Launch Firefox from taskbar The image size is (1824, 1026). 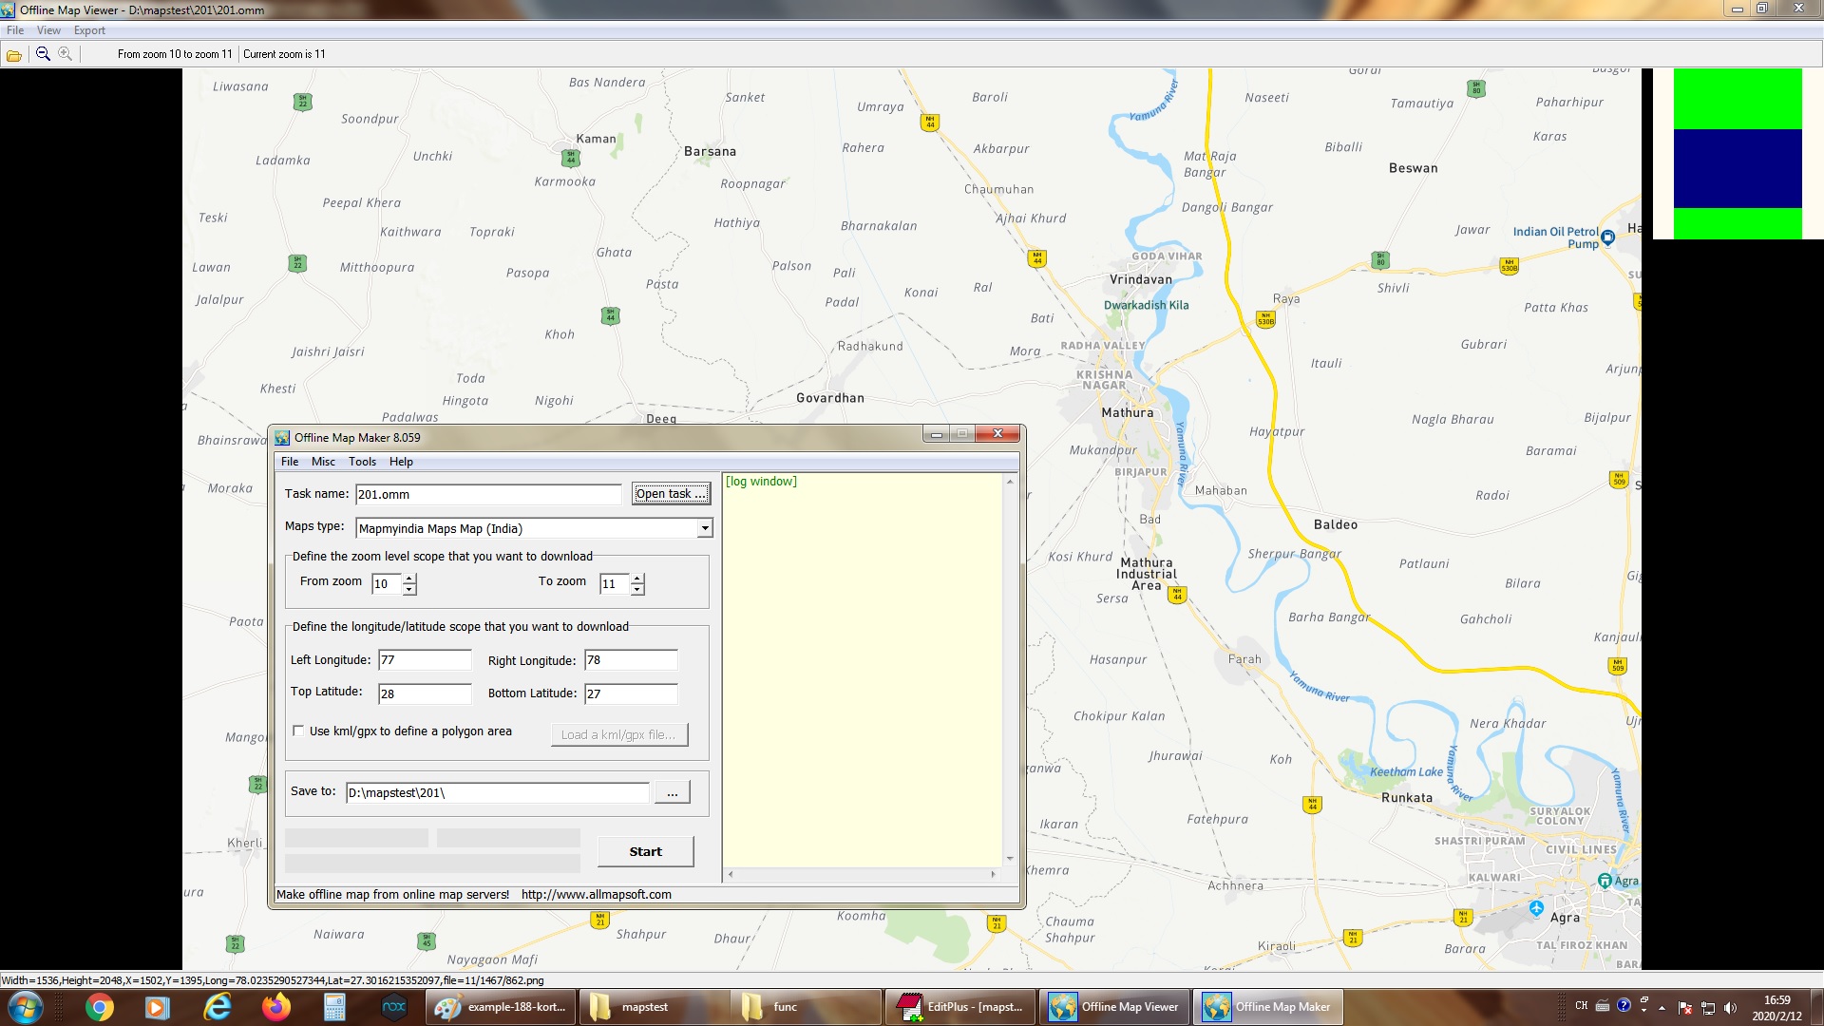[x=276, y=1007]
